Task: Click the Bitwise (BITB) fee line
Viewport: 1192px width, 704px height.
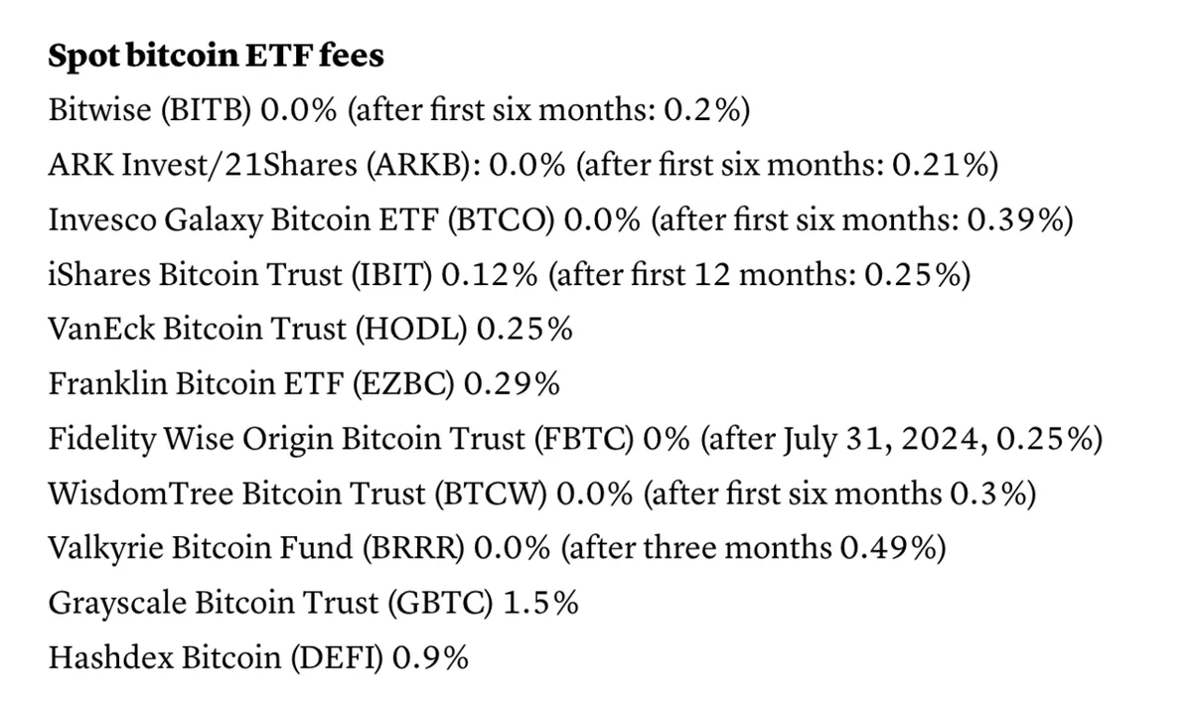Action: [397, 109]
